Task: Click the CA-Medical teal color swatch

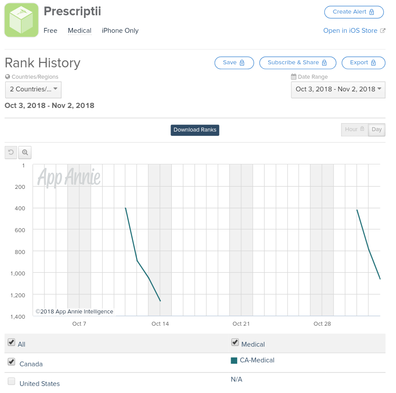Action: [234, 361]
